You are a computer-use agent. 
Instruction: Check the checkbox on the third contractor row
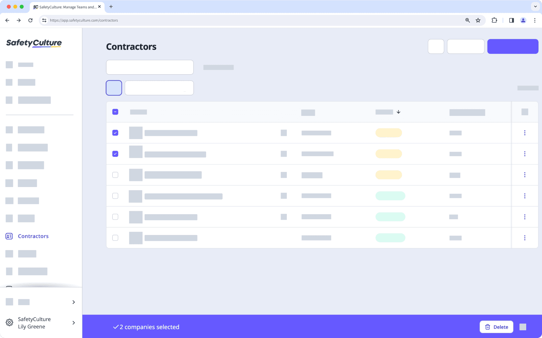115,175
